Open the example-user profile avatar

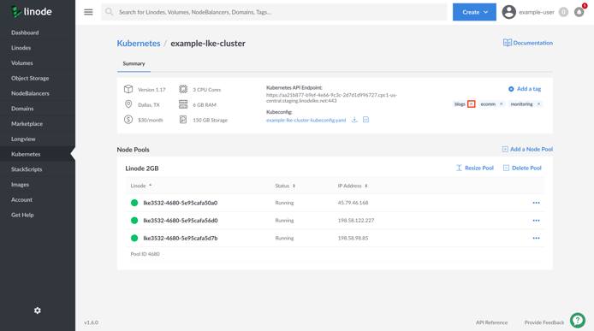[x=508, y=12]
